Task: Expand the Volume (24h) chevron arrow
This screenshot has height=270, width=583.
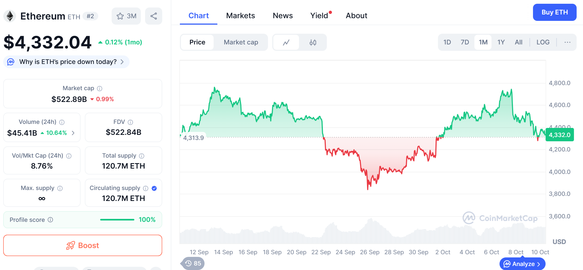Action: [x=73, y=133]
